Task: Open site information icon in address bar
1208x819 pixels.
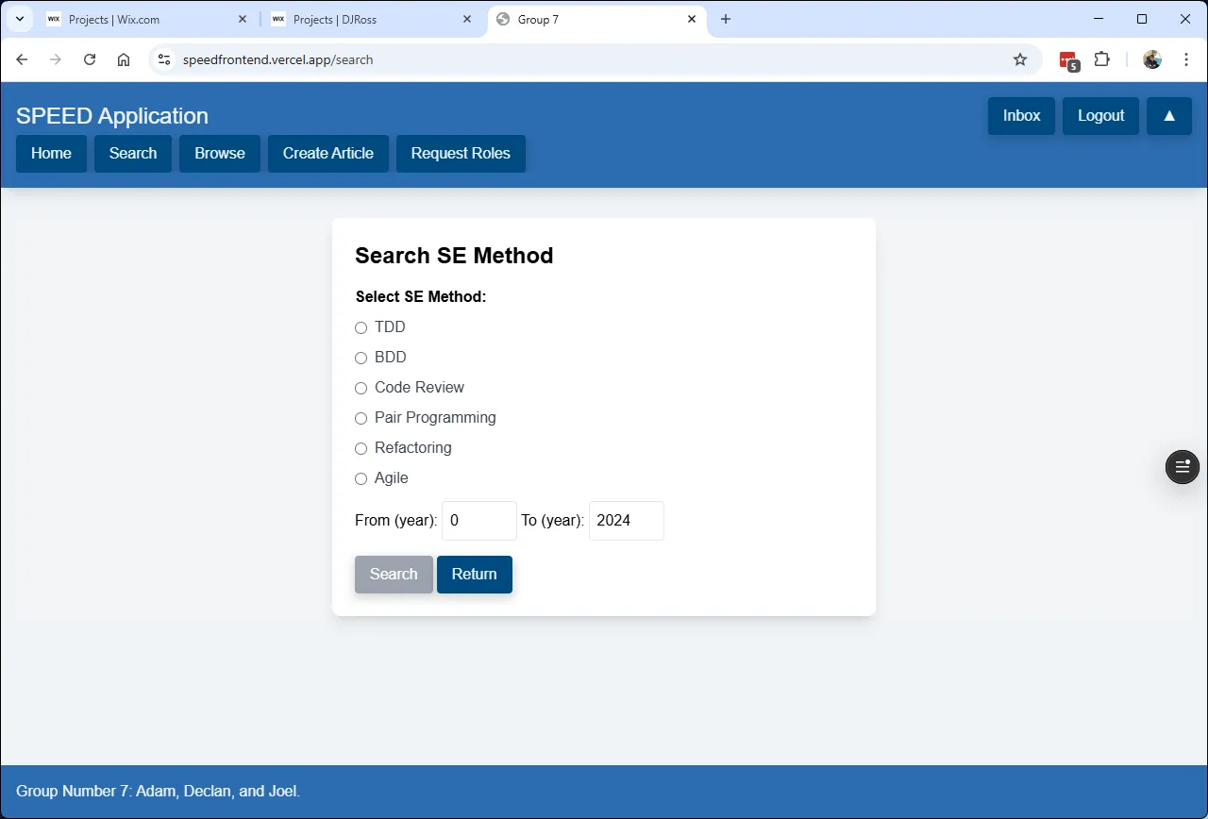Action: point(164,59)
